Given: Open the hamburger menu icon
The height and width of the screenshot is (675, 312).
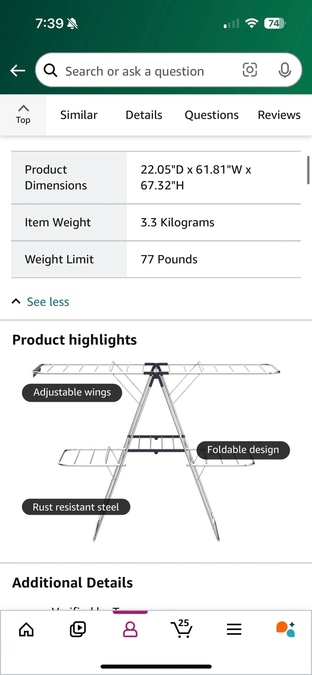Looking at the screenshot, I should tap(234, 630).
